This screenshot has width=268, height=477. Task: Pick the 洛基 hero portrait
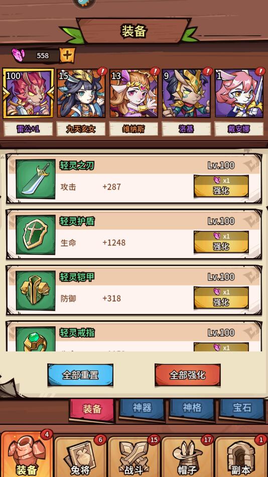pyautogui.click(x=186, y=93)
